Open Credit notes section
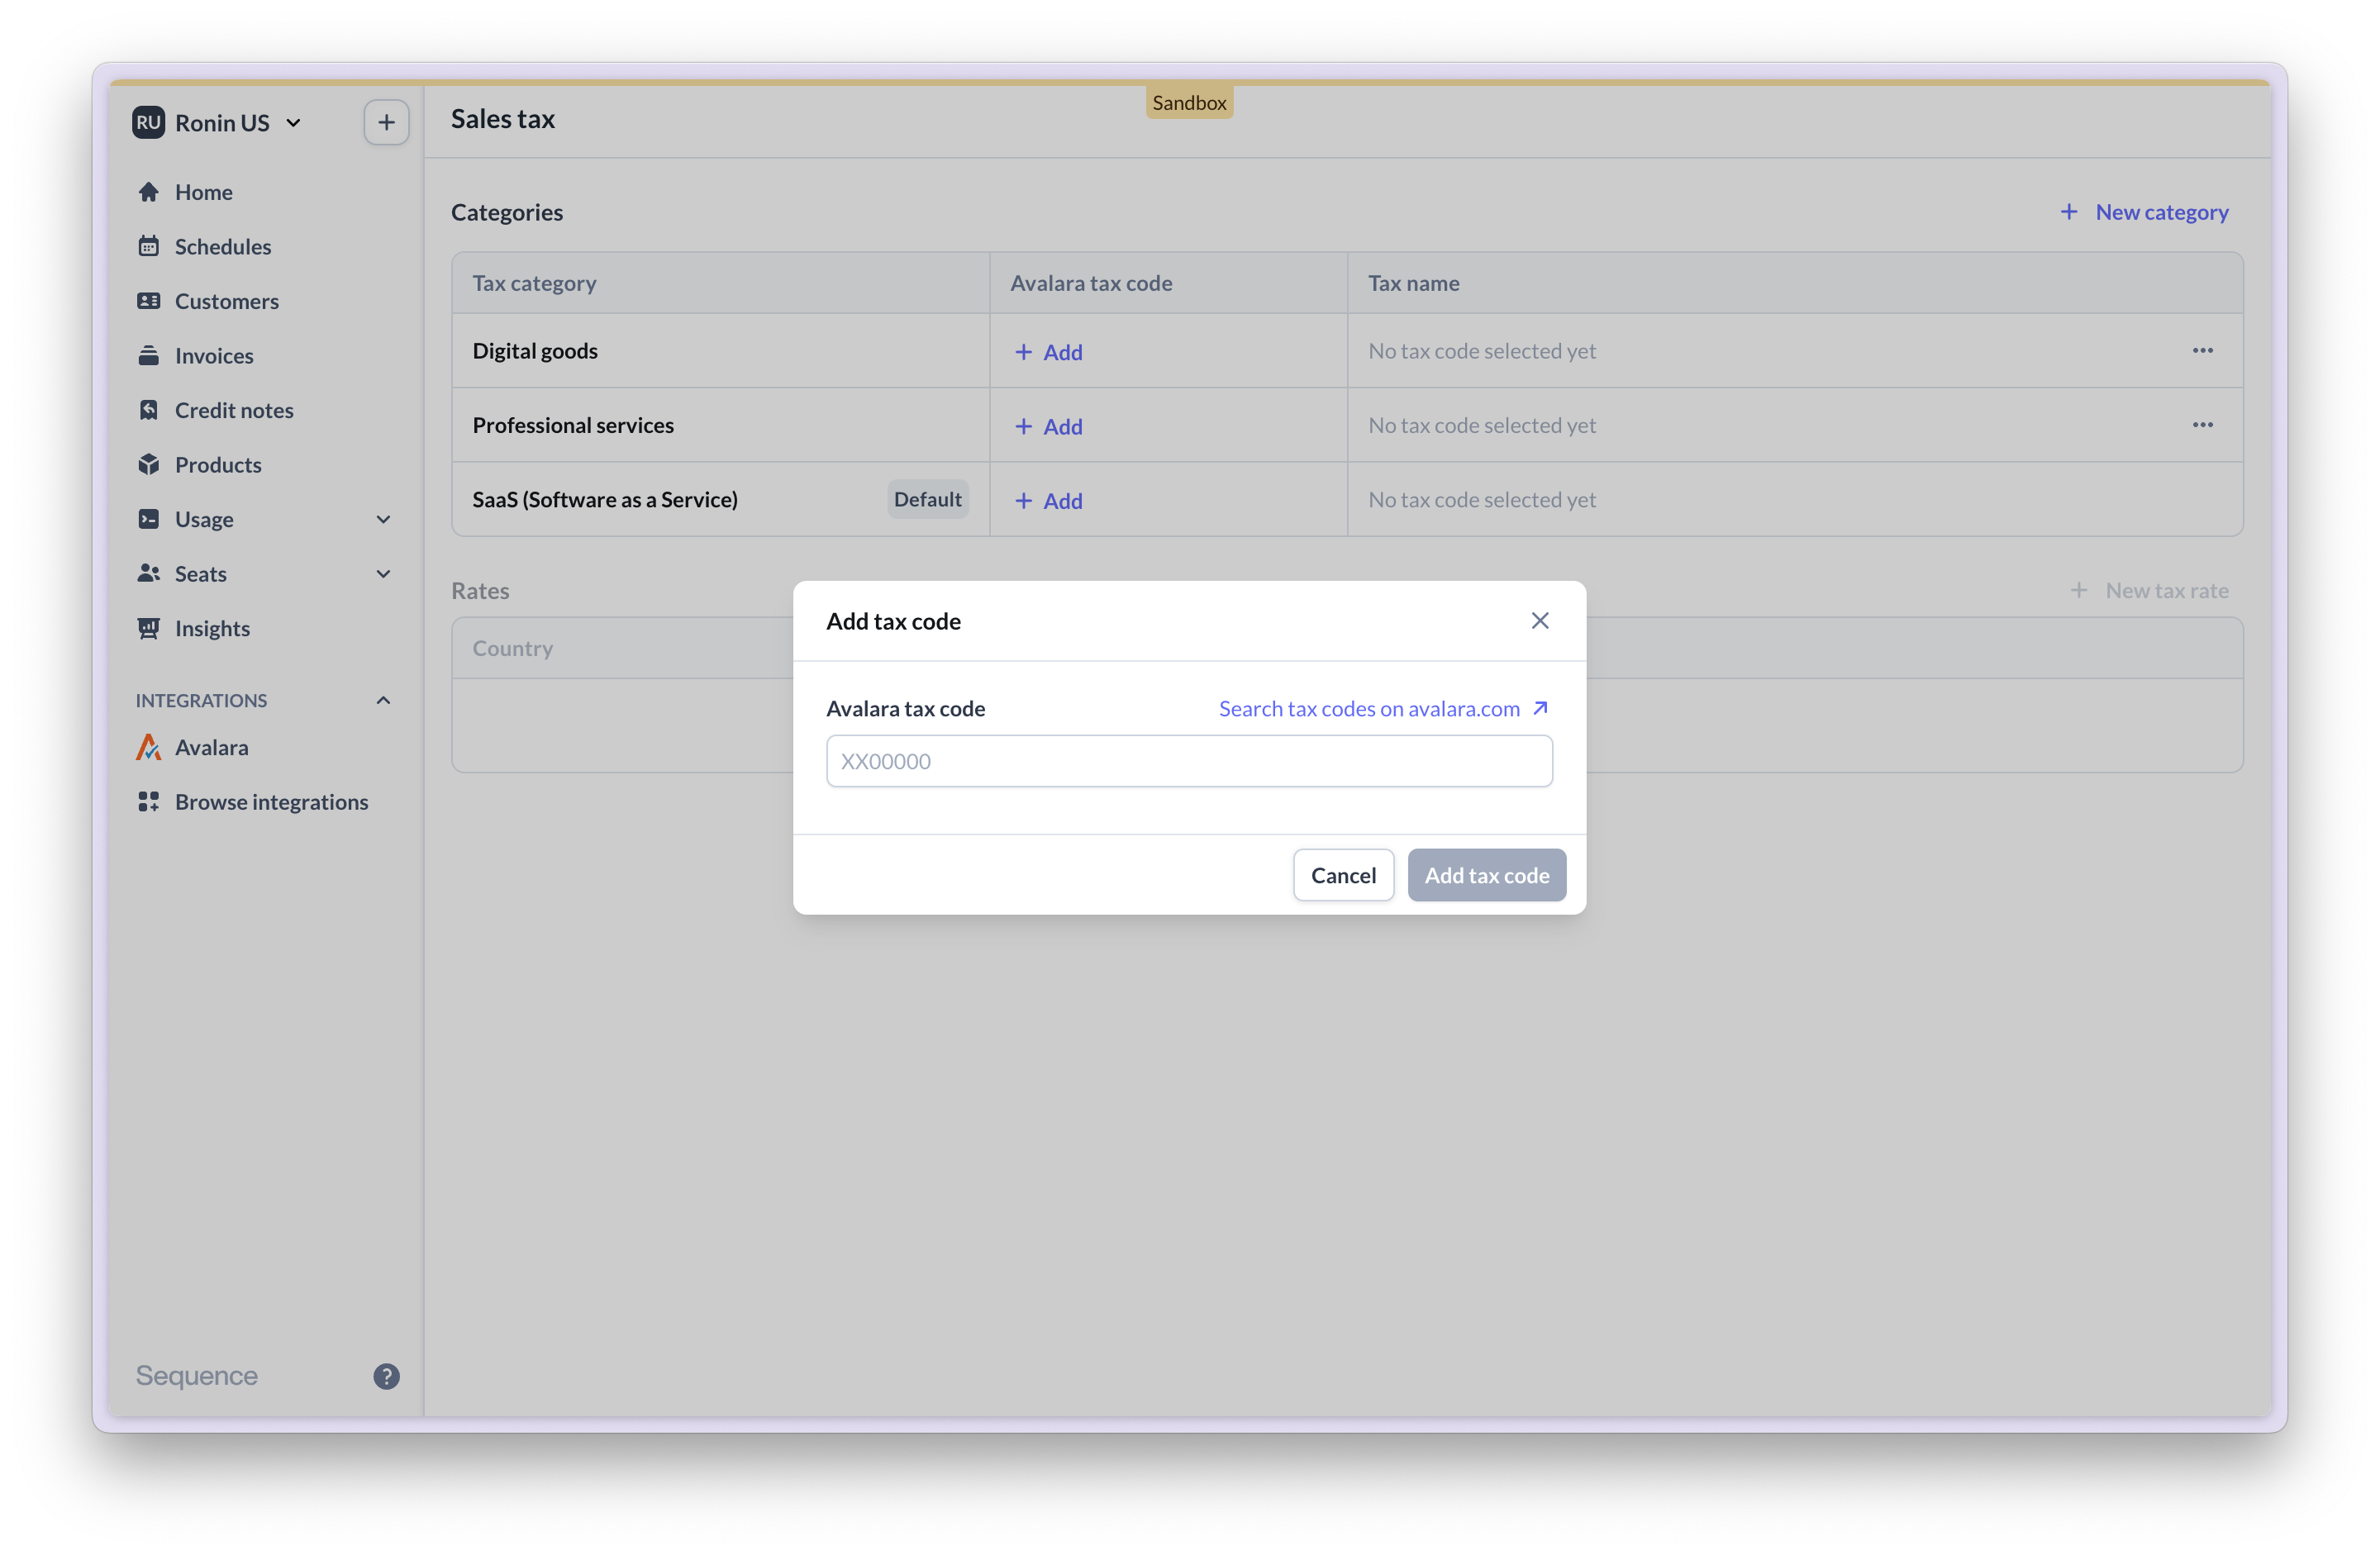The height and width of the screenshot is (1555, 2380). tap(233, 410)
